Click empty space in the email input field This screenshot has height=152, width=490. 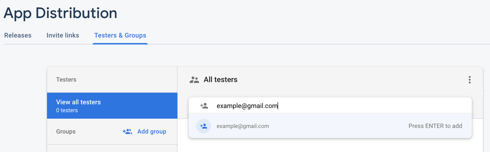coord(371,106)
